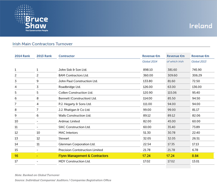This screenshot has height=189, width=217.
Task: Click Collen Construction revenue '120.90'
Action: [x=148, y=93]
